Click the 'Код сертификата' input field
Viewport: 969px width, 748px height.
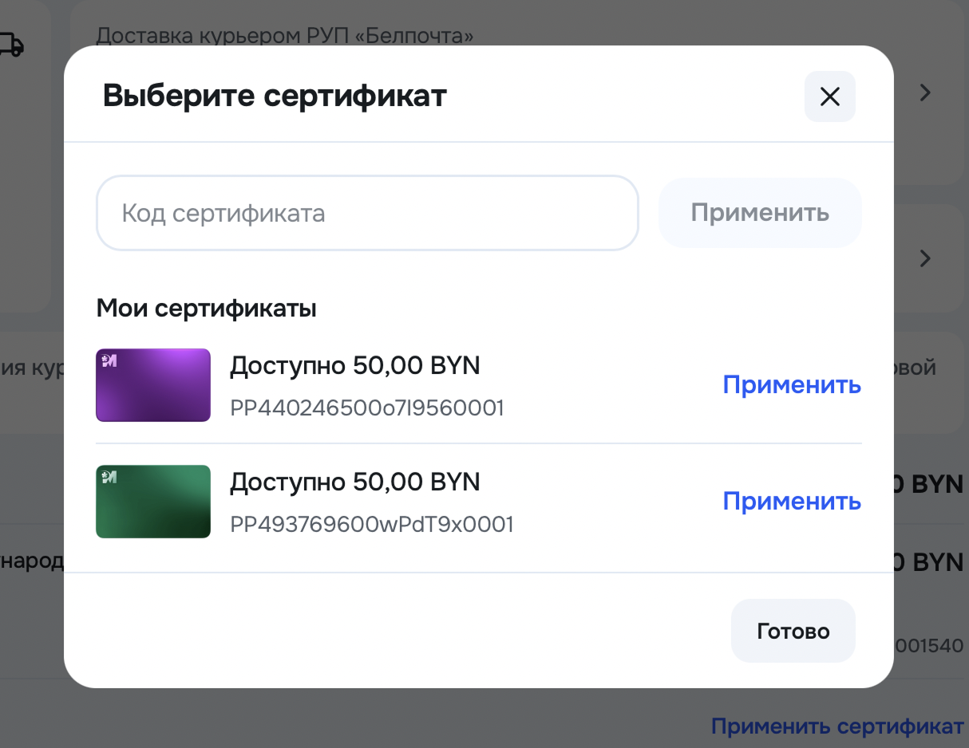367,213
